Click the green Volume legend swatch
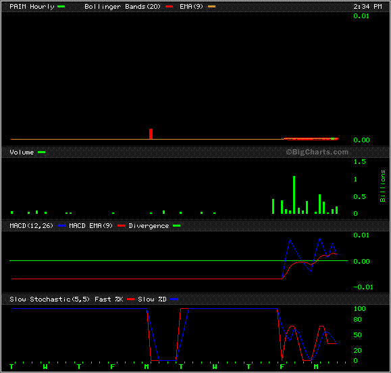 pos(41,152)
